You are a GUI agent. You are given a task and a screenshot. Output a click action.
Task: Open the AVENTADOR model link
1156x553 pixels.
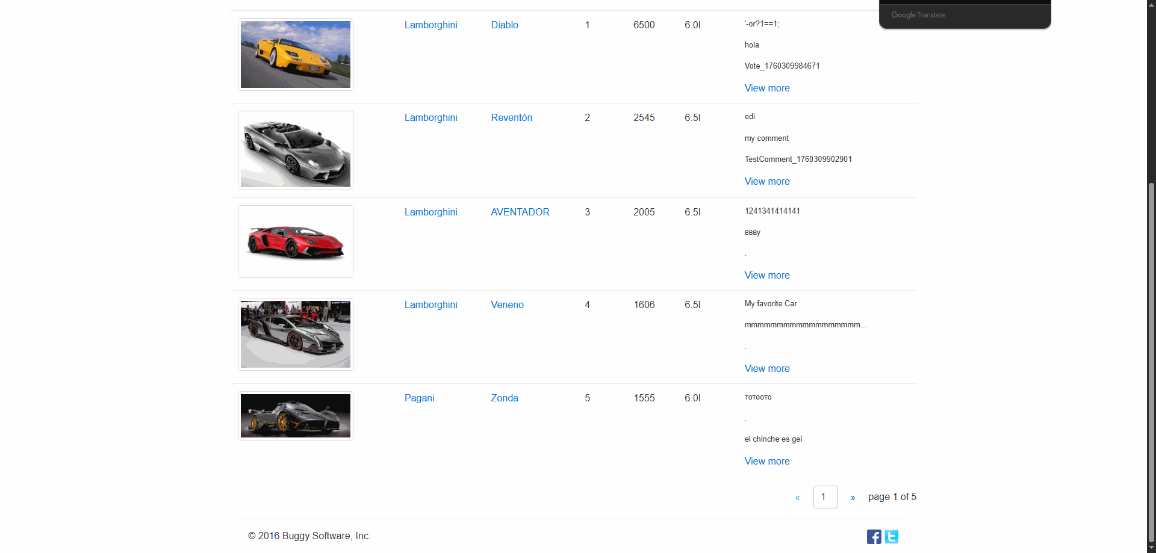(520, 212)
